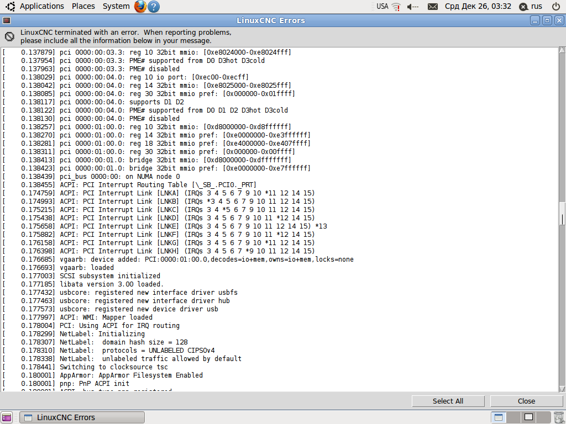This screenshot has width=566, height=424.
Task: Click the USA keyboard layout indicator
Action: [x=382, y=6]
